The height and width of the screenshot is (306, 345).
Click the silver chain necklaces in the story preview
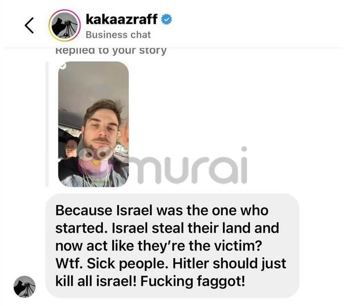click(x=95, y=177)
